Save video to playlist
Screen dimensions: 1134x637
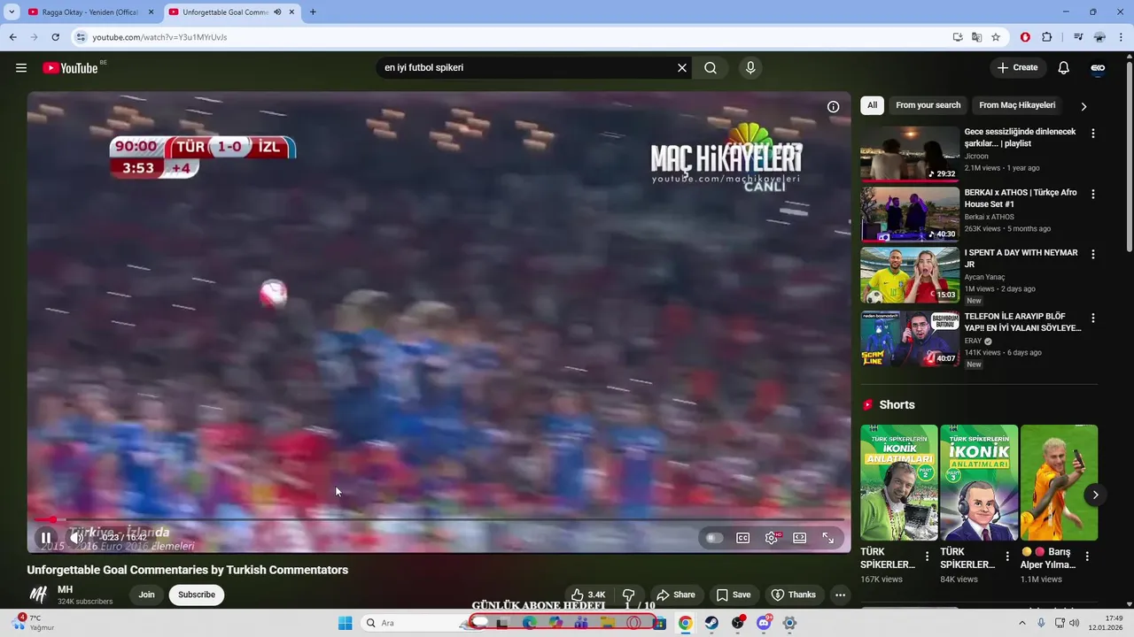(x=734, y=595)
